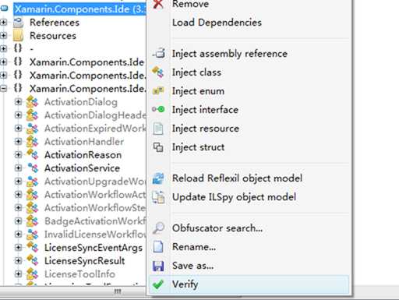The width and height of the screenshot is (399, 300).
Task: Select Inject assembly reference menu entry
Action: coord(230,54)
